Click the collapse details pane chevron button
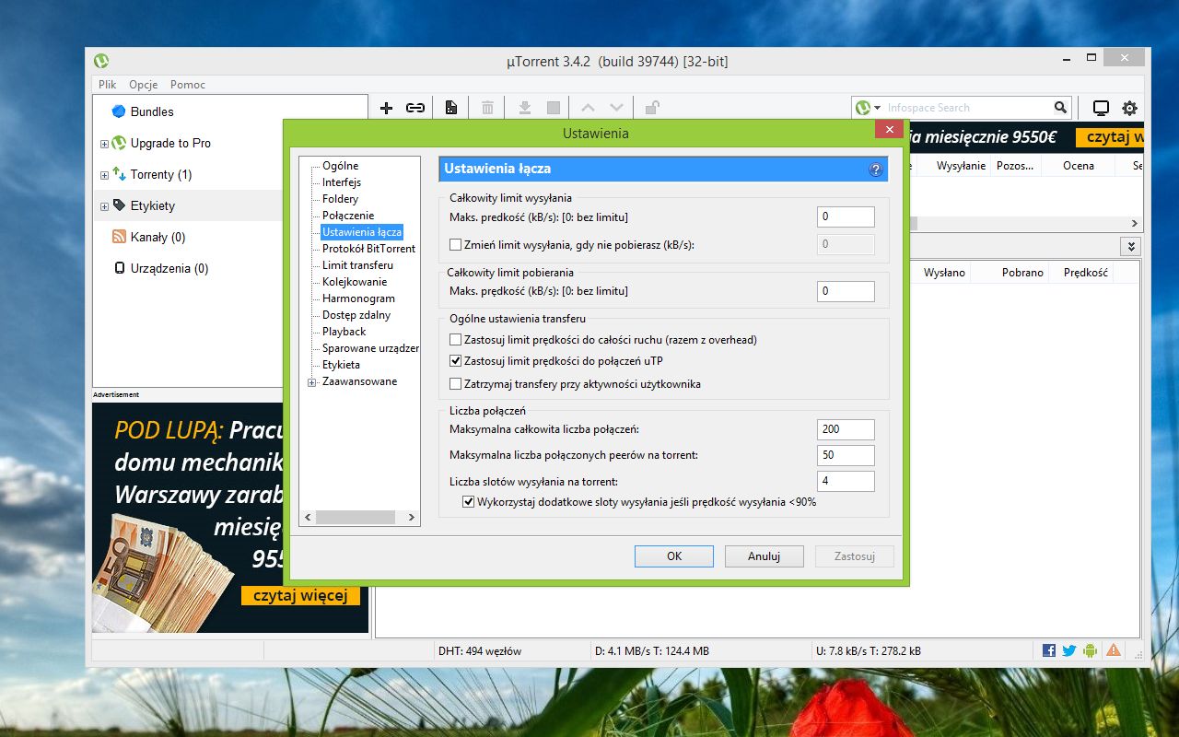This screenshot has width=1179, height=737. (x=1131, y=246)
